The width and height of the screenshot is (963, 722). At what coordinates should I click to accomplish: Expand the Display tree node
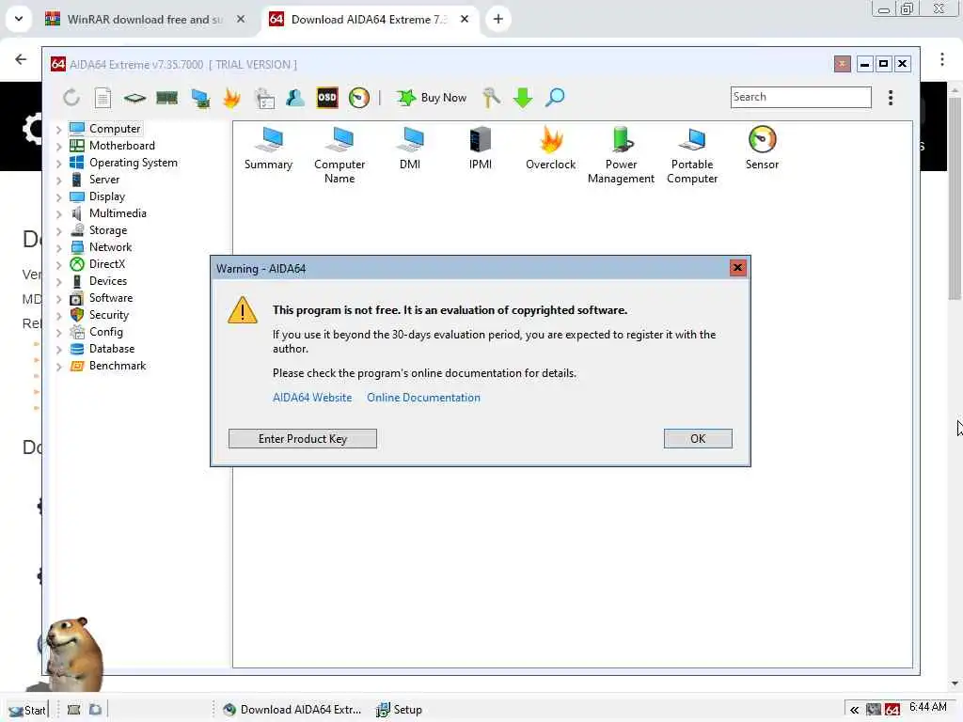point(59,197)
